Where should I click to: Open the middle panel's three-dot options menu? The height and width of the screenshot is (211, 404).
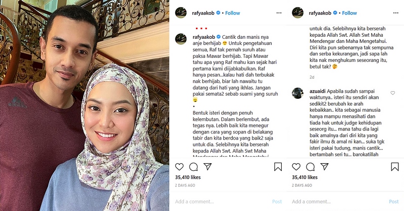[279, 13]
